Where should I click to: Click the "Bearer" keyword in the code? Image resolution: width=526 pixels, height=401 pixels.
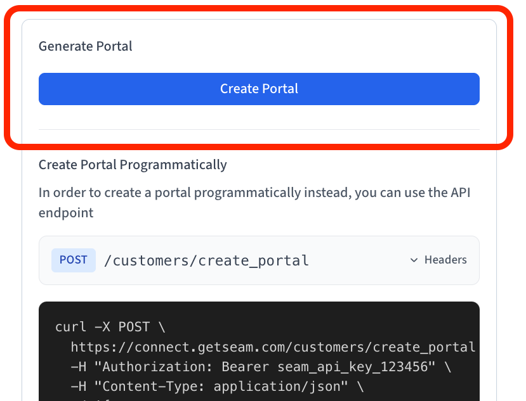246,367
